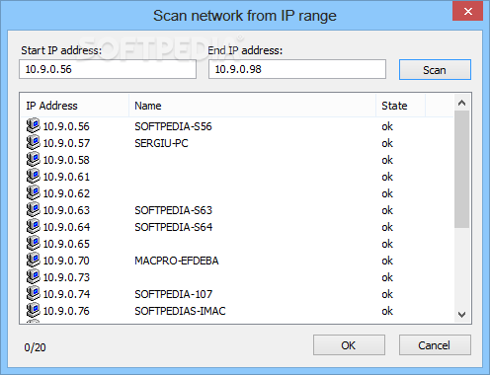Focus the End IP address field
The width and height of the screenshot is (490, 375).
tap(297, 69)
